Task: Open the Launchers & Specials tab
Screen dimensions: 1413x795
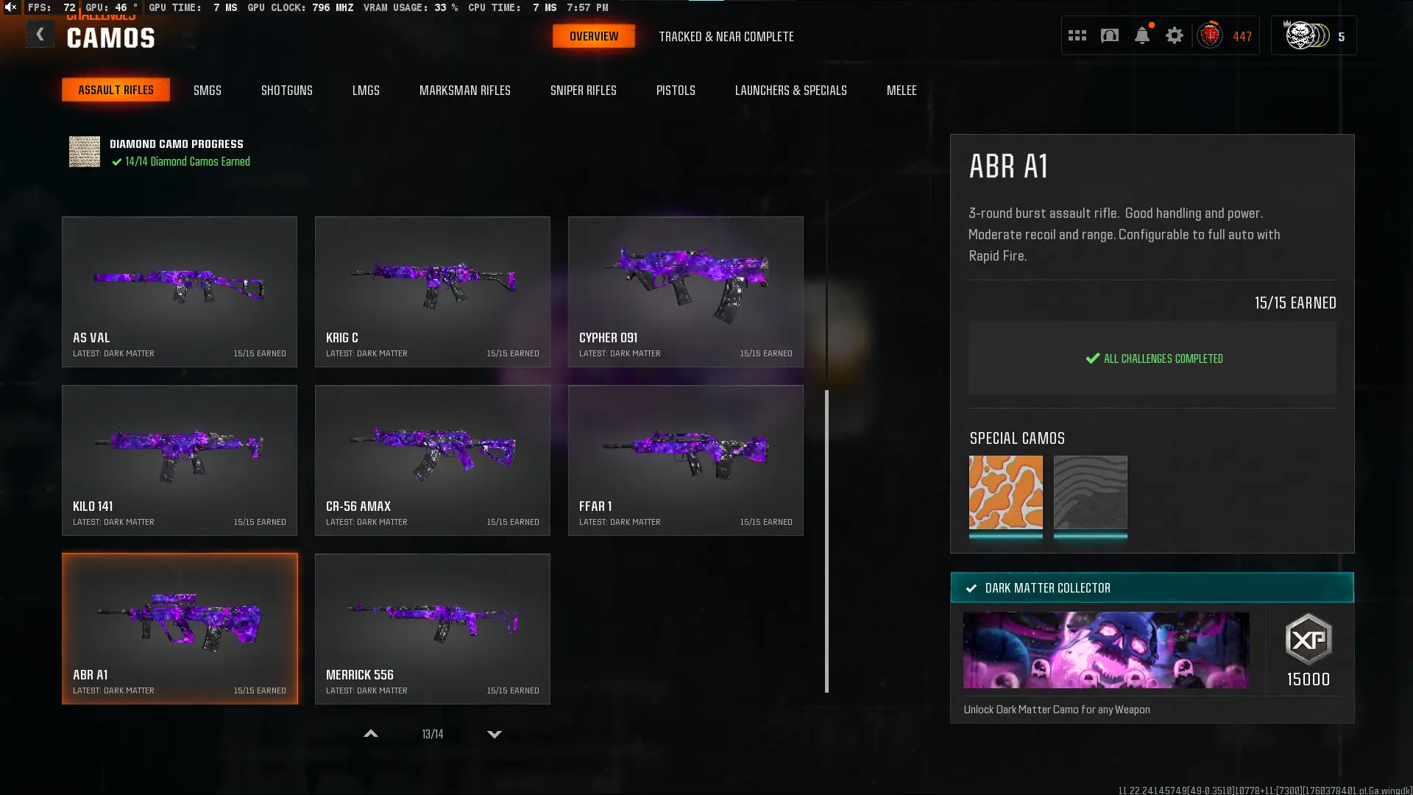Action: click(791, 90)
